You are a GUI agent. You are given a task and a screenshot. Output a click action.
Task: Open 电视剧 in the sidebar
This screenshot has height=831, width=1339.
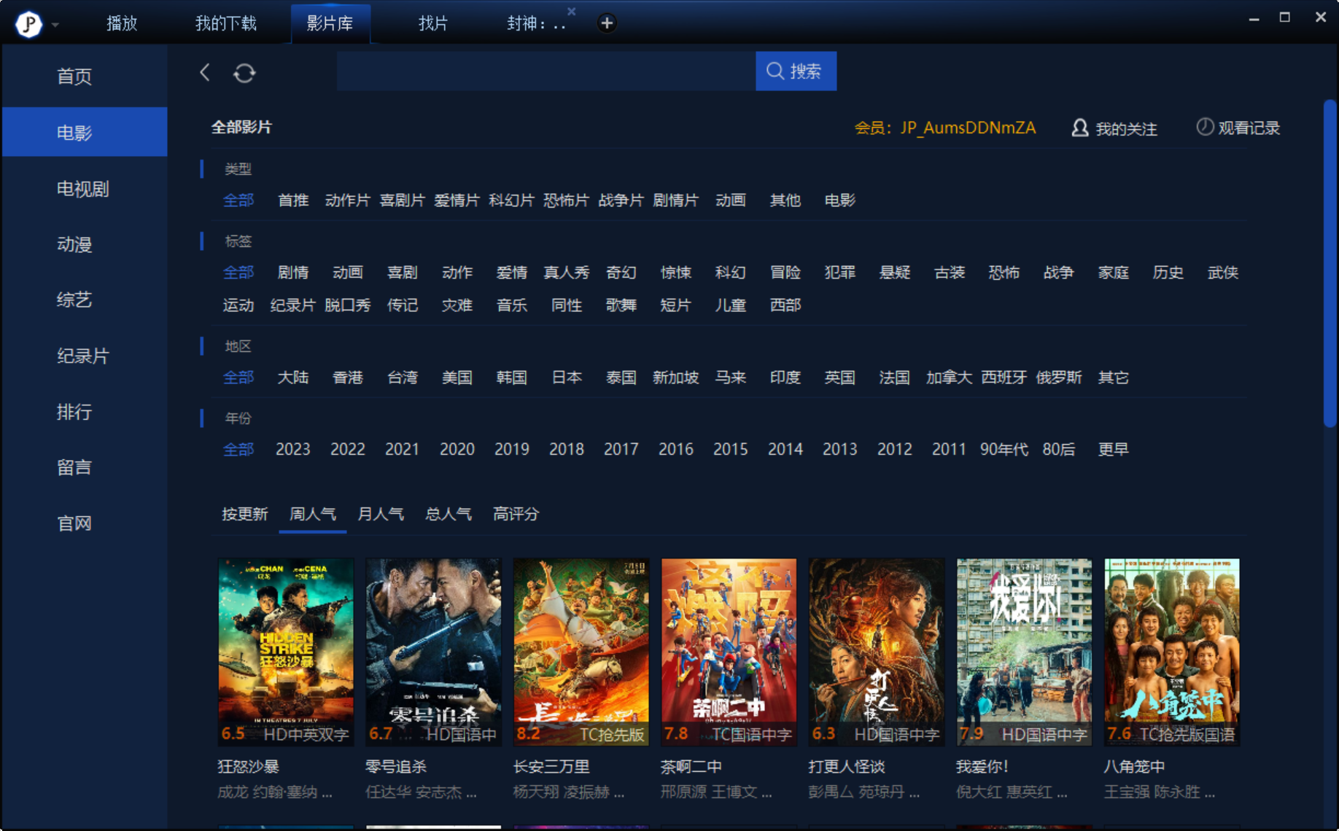pyautogui.click(x=85, y=189)
